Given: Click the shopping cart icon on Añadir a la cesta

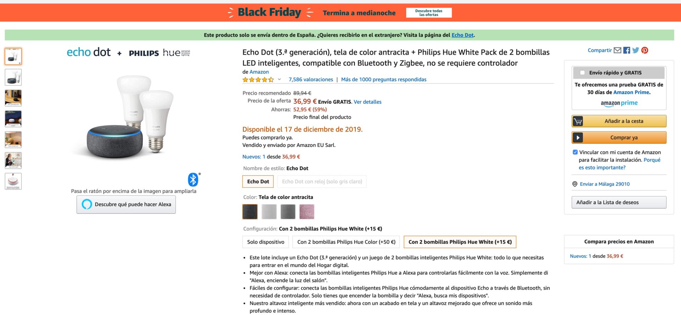Looking at the screenshot, I should pyautogui.click(x=578, y=121).
